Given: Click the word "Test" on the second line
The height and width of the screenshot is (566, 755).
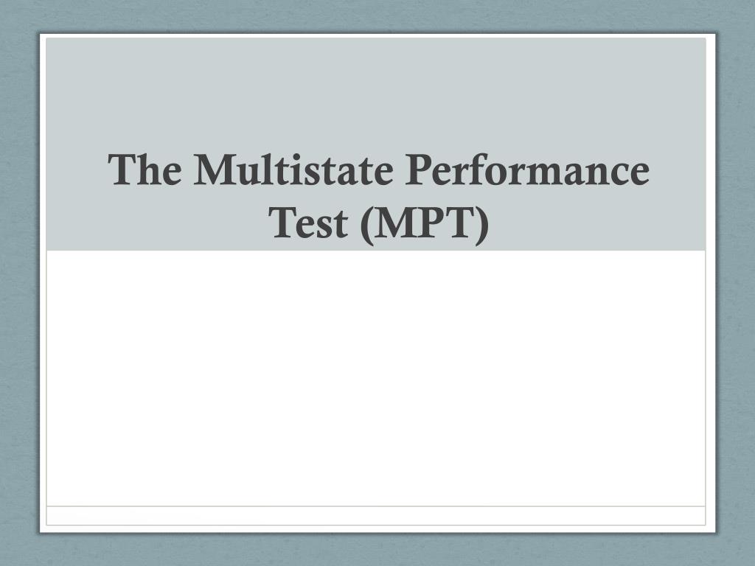Looking at the screenshot, I should [x=308, y=222].
